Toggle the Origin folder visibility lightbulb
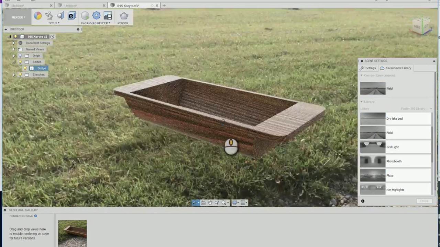This screenshot has width=440, height=247. 20,56
